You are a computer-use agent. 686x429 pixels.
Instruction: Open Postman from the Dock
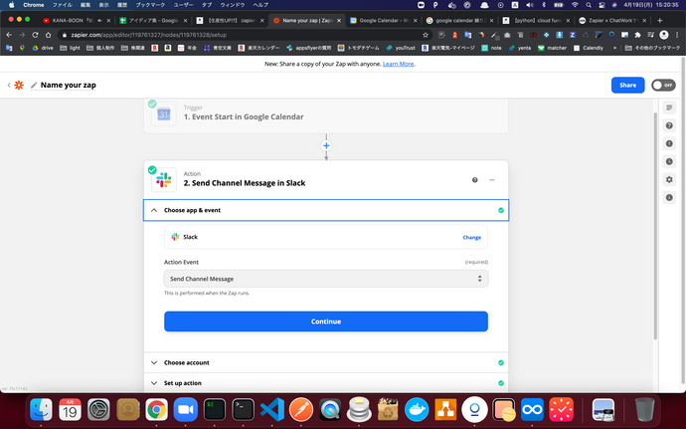point(301,410)
